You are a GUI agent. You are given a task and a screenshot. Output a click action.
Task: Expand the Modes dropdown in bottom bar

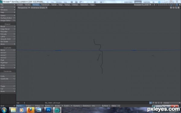point(59,106)
